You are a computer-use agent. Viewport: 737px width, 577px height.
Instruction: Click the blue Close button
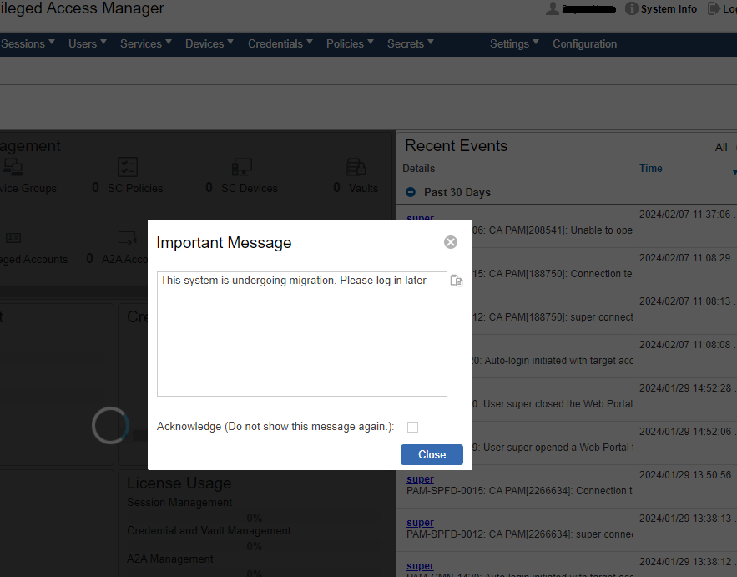(x=432, y=455)
